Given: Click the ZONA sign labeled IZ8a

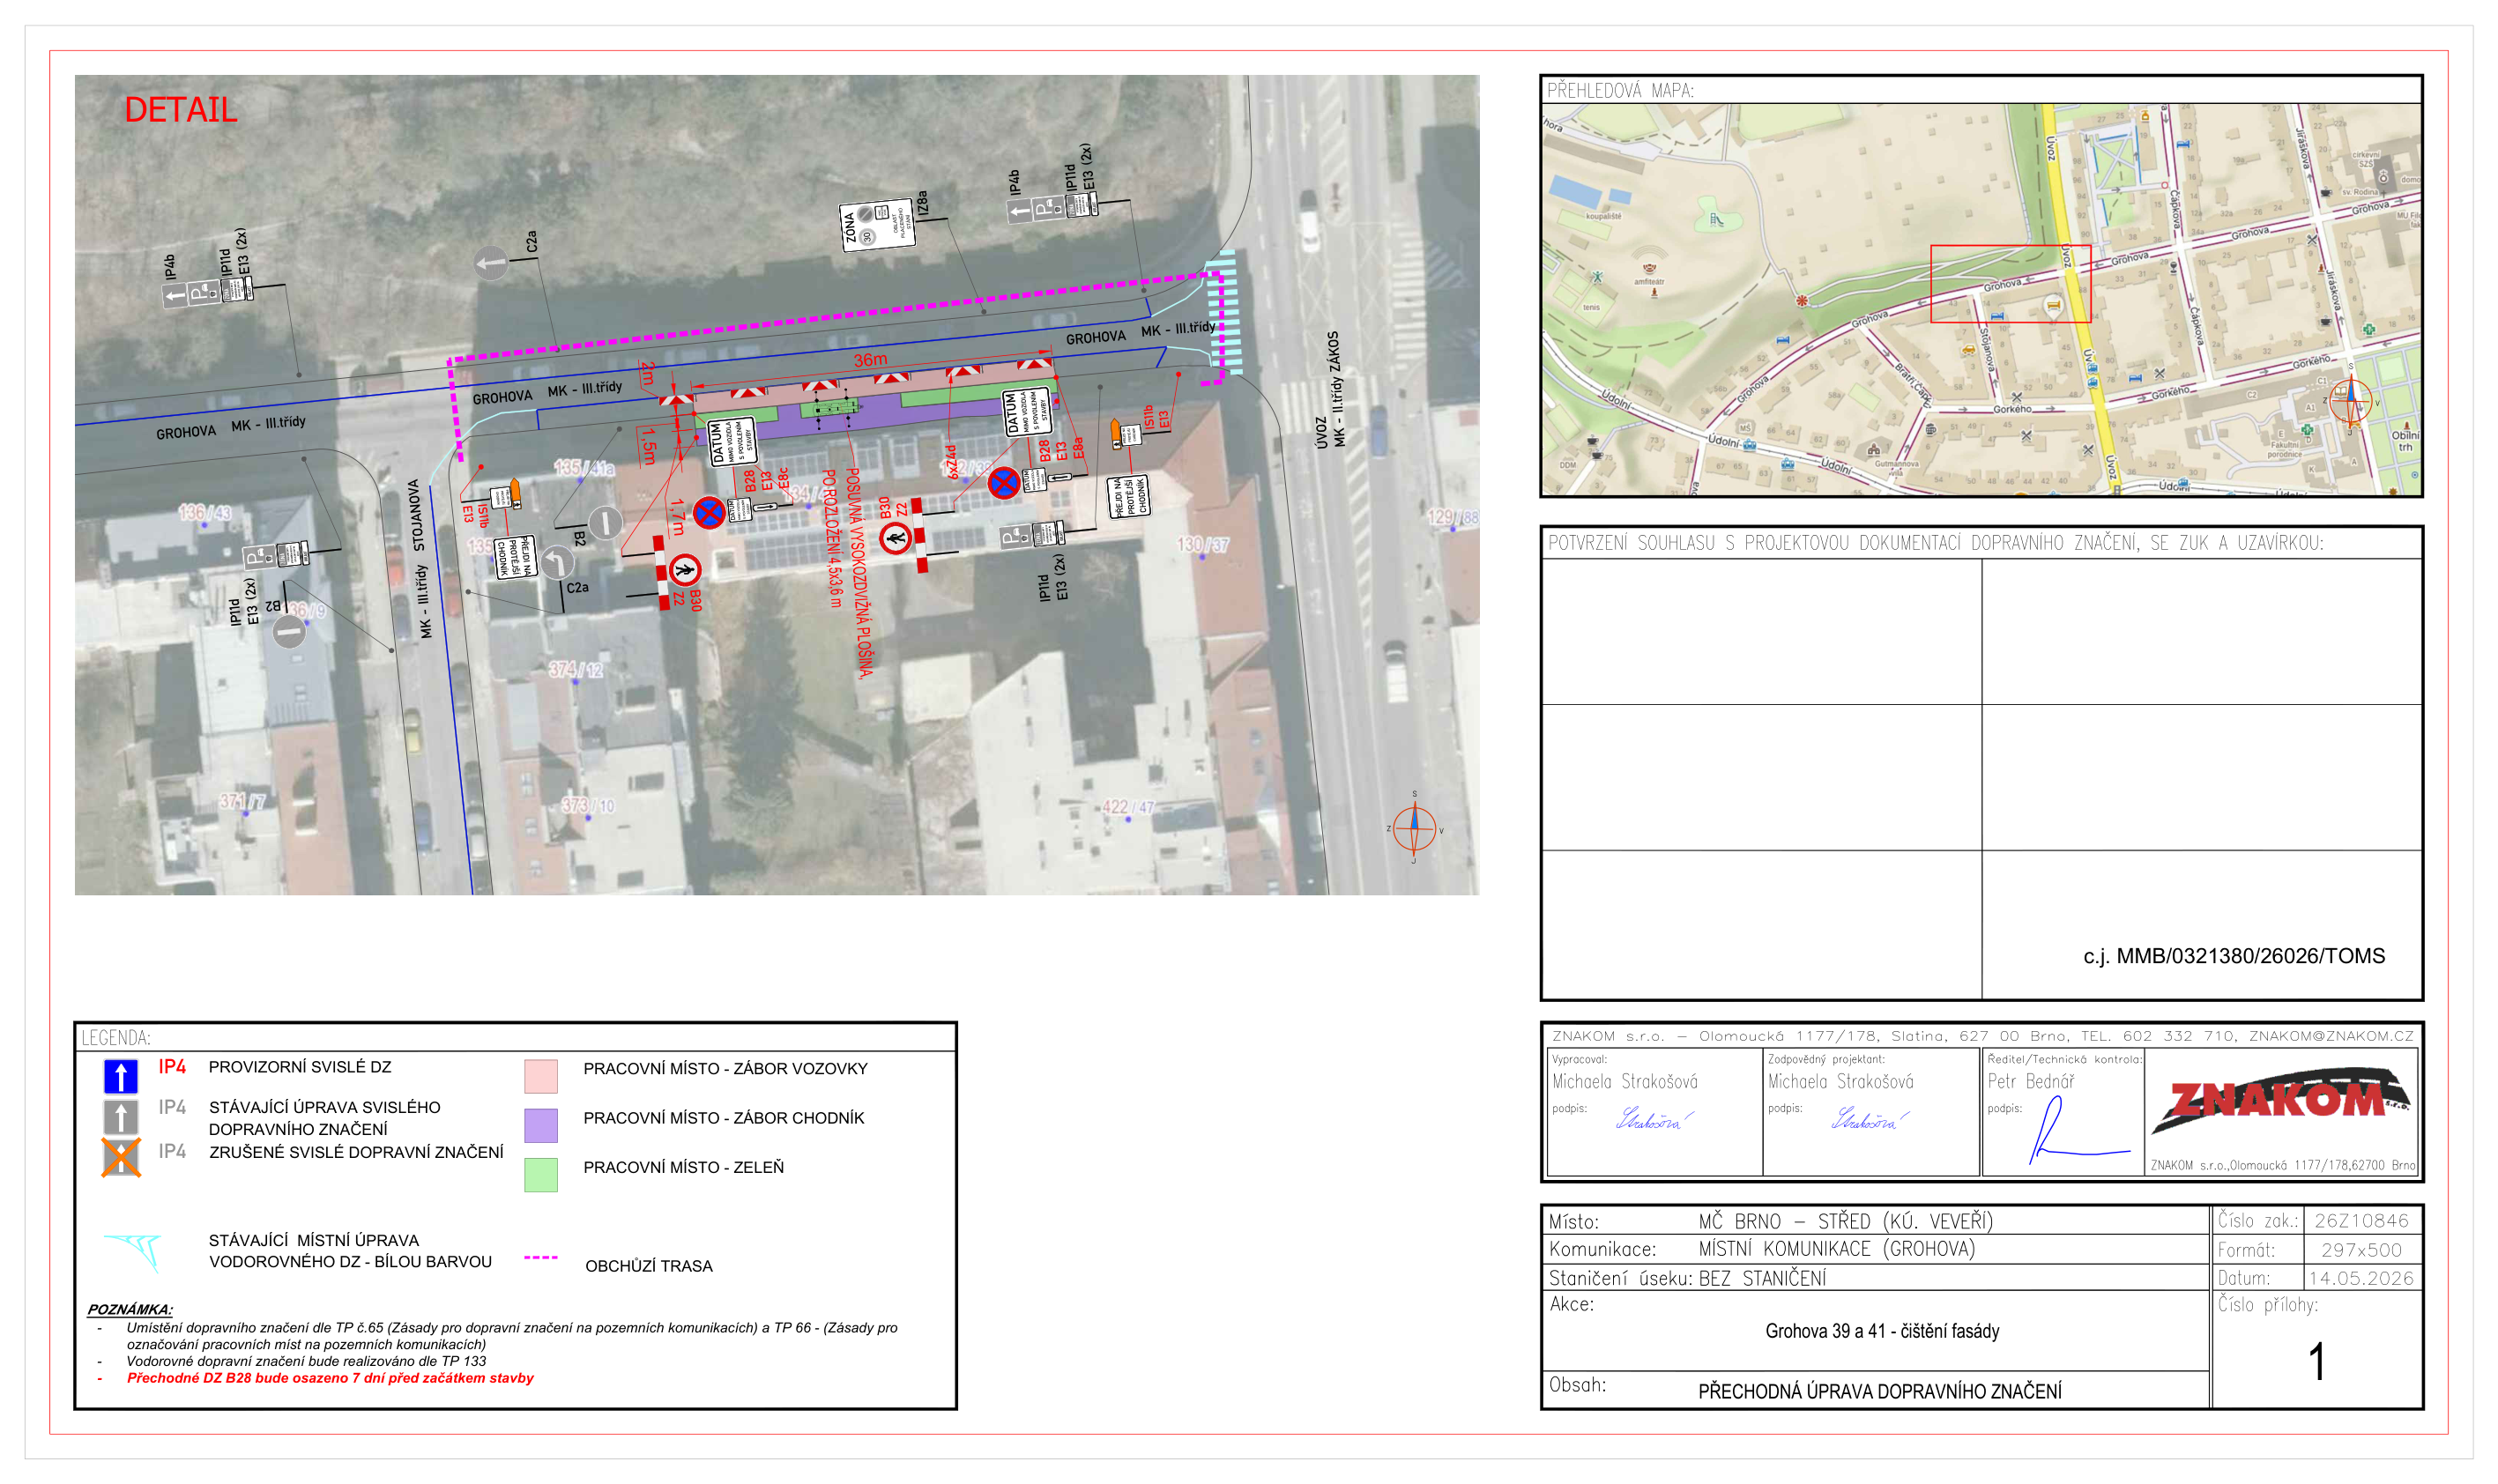Looking at the screenshot, I should tap(877, 224).
